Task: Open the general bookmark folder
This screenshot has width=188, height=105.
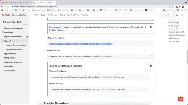Action: pos(82,10)
